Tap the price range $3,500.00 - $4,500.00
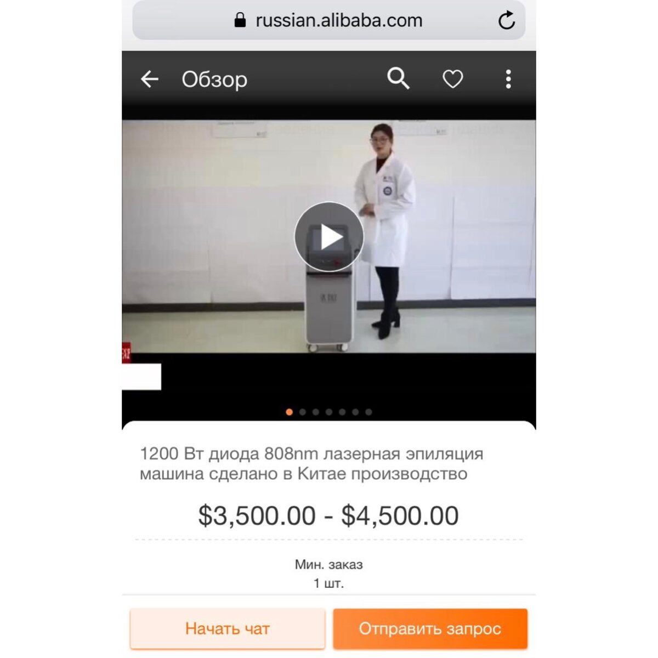The height and width of the screenshot is (658, 658). point(328,515)
